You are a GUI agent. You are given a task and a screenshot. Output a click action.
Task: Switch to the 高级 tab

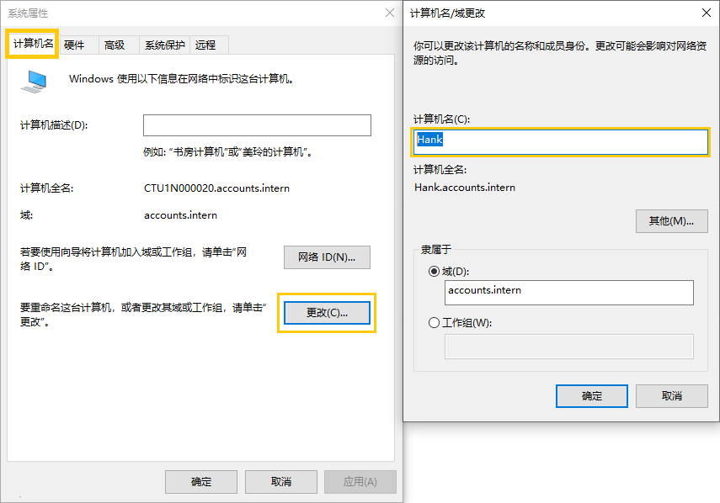coord(115,45)
